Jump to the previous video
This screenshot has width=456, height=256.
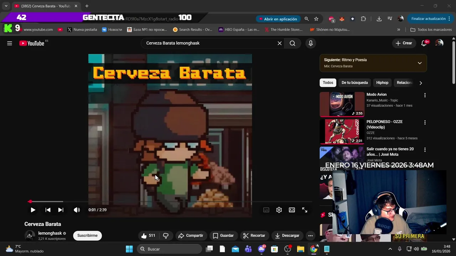point(48,210)
